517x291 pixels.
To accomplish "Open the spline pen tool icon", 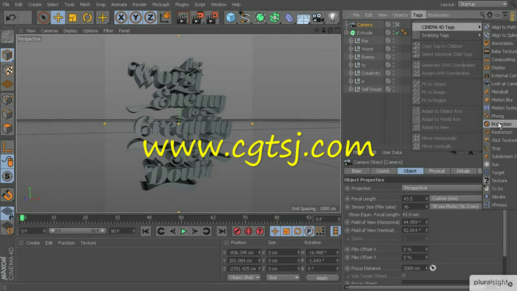I will pyautogui.click(x=246, y=17).
